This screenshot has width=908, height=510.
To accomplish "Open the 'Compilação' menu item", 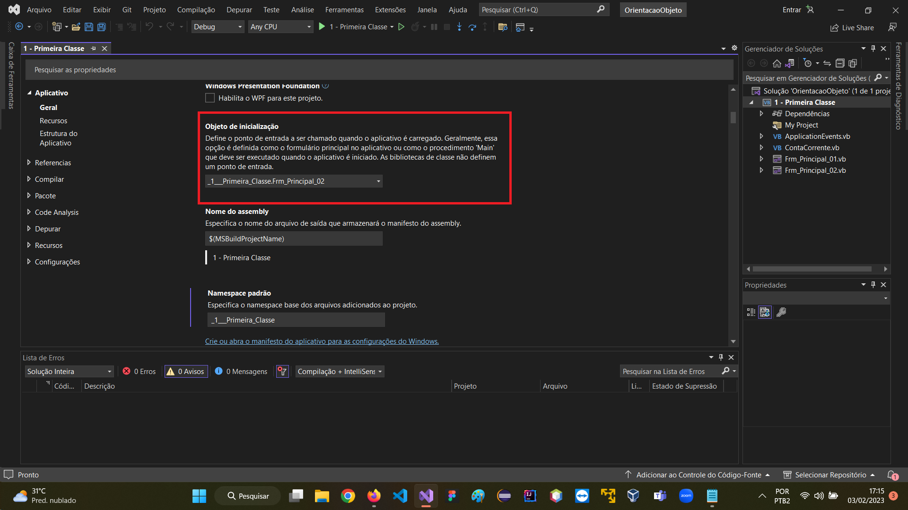I will [x=195, y=9].
